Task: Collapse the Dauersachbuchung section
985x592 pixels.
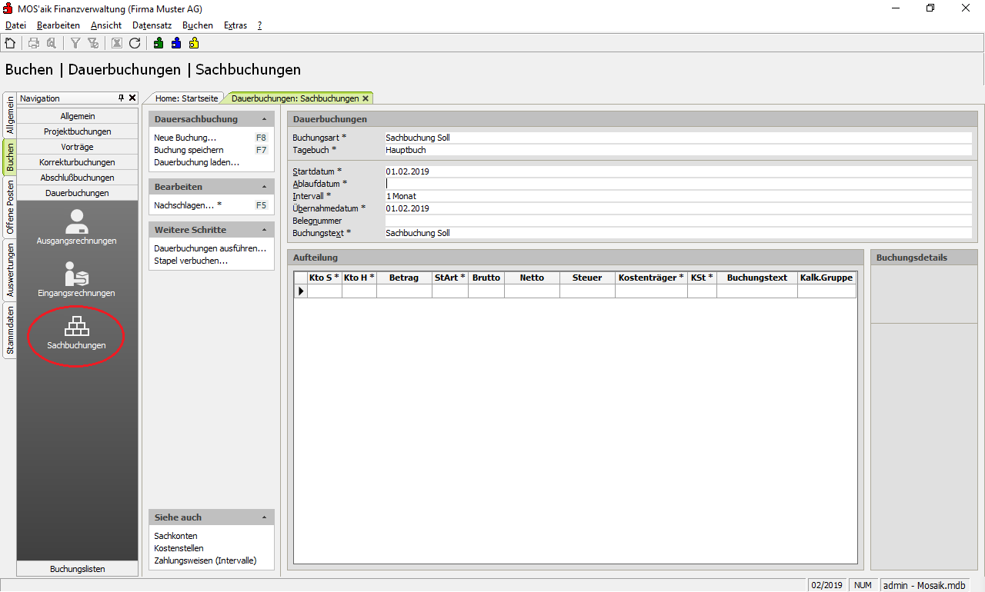Action: pos(264,119)
